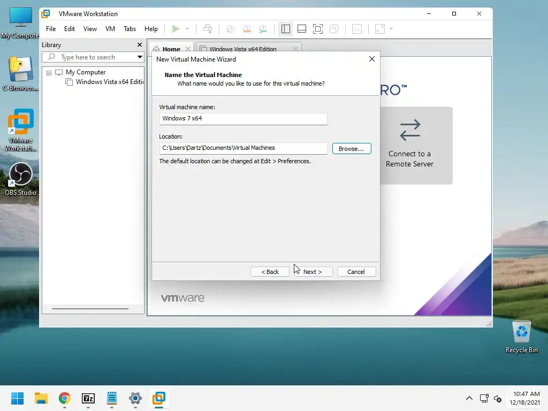Image resolution: width=548 pixels, height=411 pixels.
Task: Click the Virtual machine name field
Action: click(243, 118)
